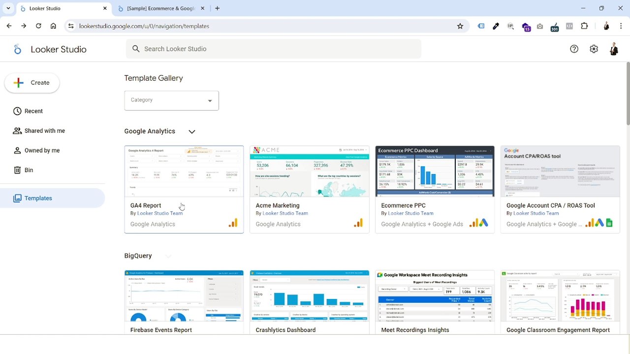Screen dimensions: 630x354
Task: Switch to the [Sample] Ecommerce browser tab
Action: pos(161,8)
